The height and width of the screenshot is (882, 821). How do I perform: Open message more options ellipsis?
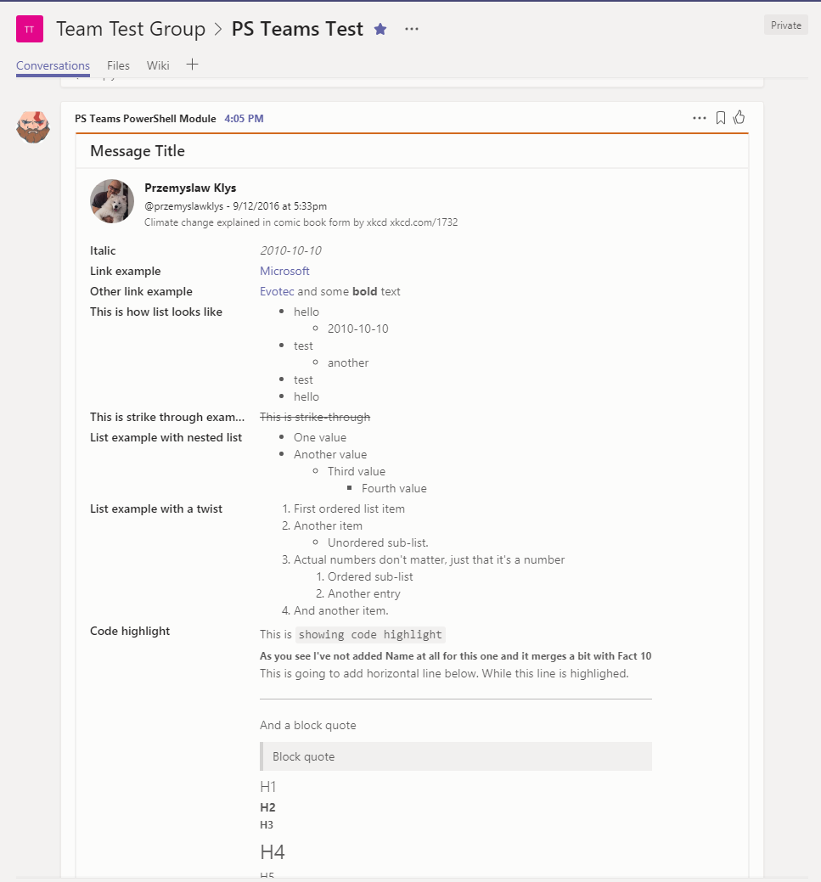click(x=700, y=118)
